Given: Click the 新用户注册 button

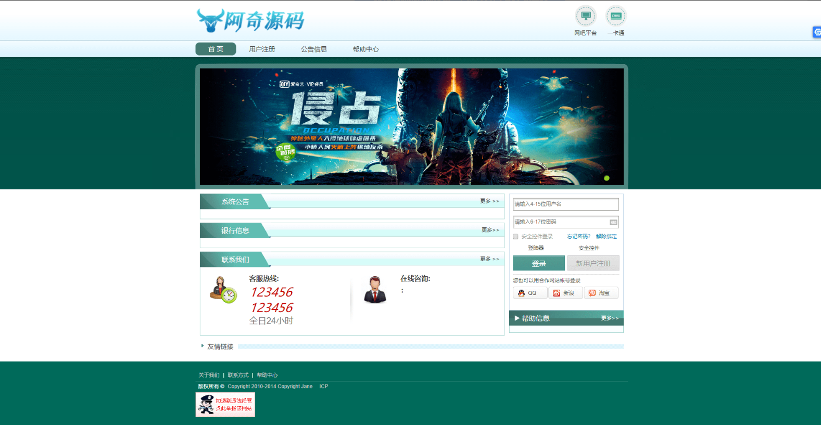Looking at the screenshot, I should pyautogui.click(x=593, y=263).
